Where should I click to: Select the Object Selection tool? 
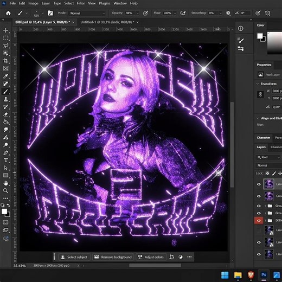5,53
